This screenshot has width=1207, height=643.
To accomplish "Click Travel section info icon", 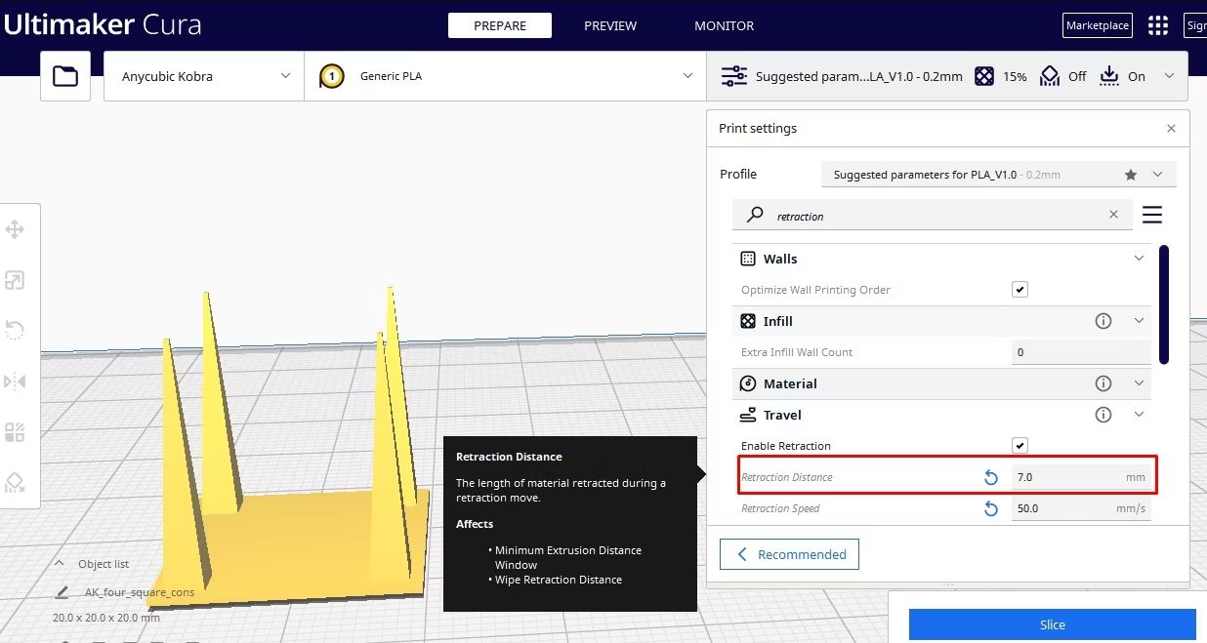I will tap(1103, 415).
